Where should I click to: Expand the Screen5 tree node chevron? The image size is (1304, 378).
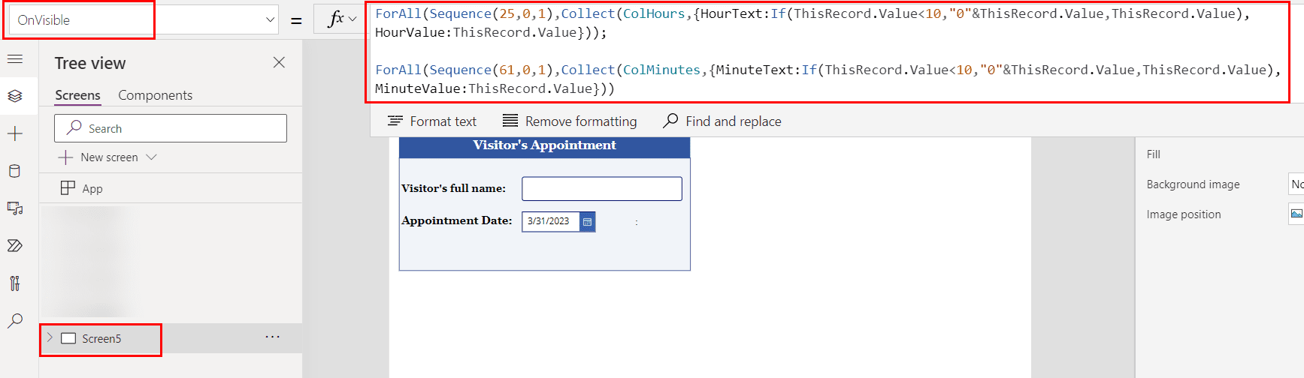(x=50, y=338)
